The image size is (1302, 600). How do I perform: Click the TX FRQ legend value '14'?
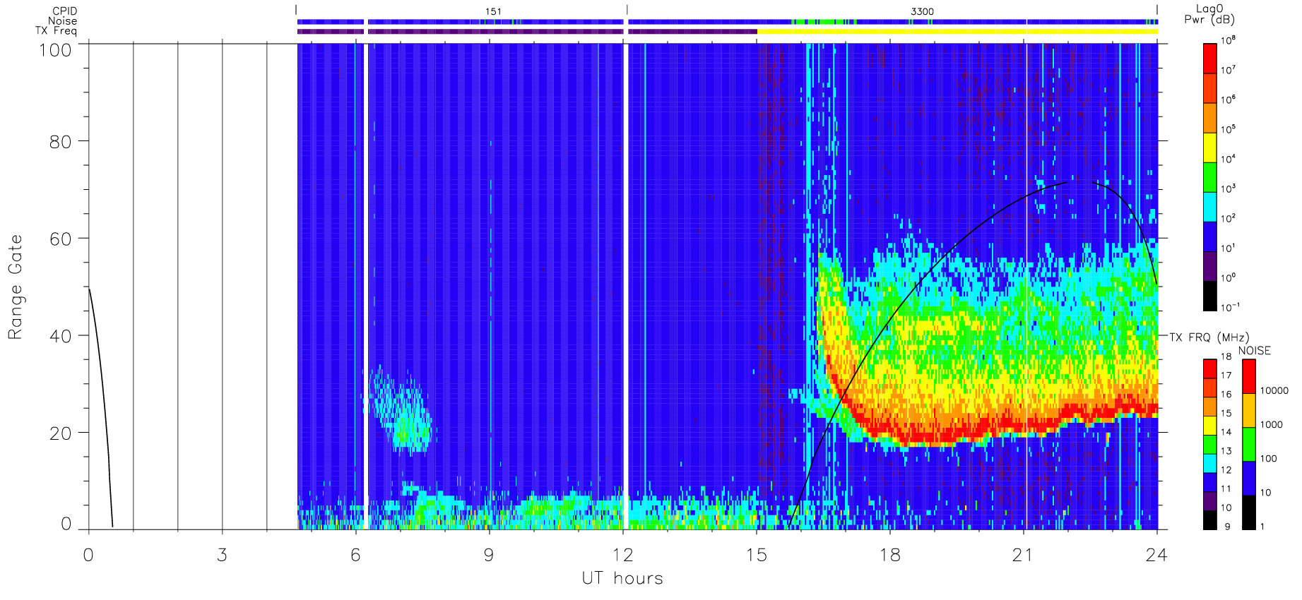tap(1226, 432)
